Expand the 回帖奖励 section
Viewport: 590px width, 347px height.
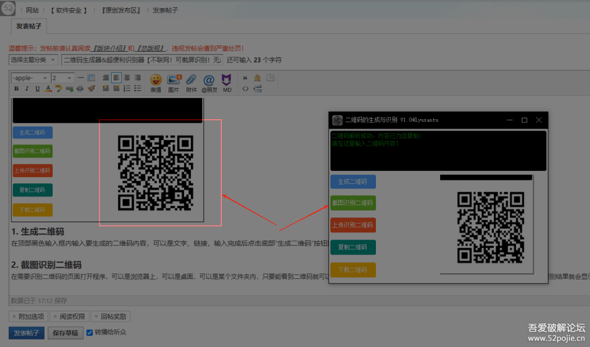pos(111,317)
